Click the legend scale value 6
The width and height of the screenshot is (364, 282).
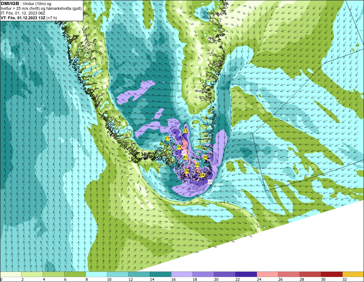[65, 279]
